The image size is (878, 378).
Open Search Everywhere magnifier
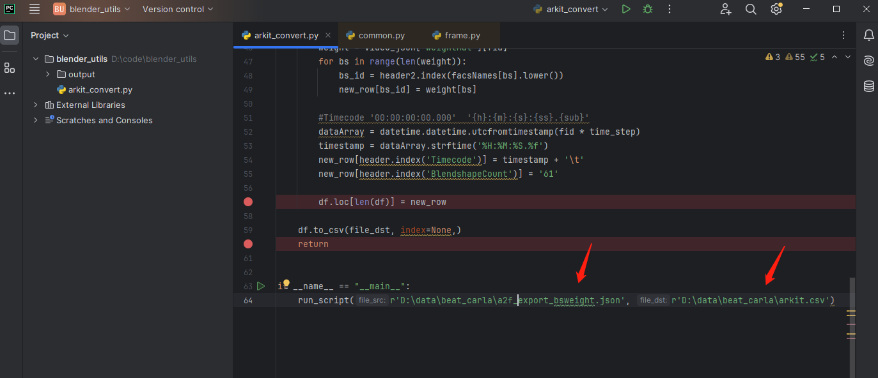point(751,9)
